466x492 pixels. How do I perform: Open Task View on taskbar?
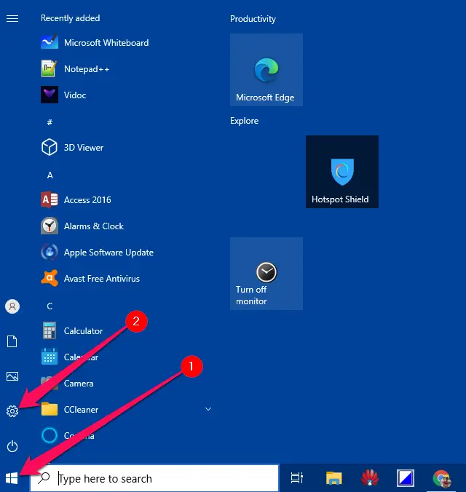pos(297,478)
